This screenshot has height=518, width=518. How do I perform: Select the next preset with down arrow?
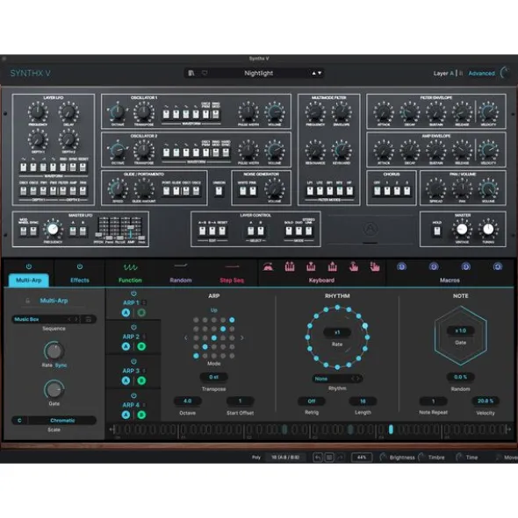tap(320, 73)
